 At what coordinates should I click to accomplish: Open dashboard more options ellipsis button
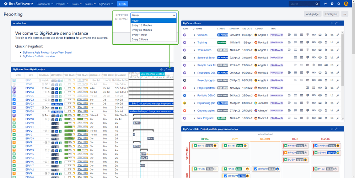click(345, 14)
